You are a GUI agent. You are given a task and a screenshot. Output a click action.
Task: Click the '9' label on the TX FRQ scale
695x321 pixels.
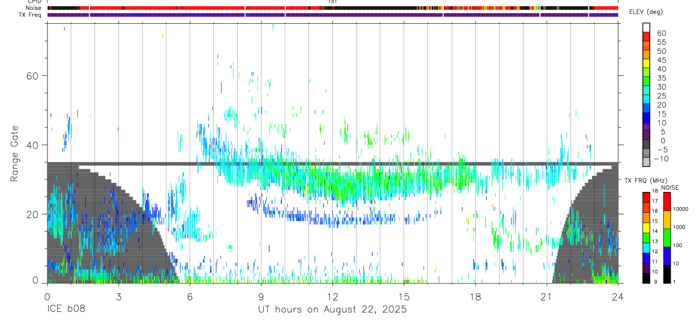click(655, 282)
